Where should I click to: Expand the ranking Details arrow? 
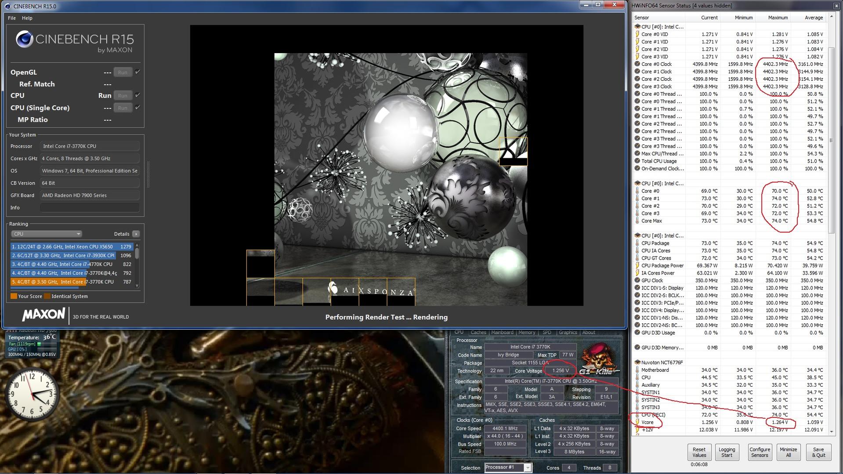pos(136,234)
